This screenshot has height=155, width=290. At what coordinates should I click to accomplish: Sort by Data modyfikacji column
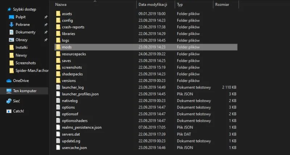coord(152,5)
